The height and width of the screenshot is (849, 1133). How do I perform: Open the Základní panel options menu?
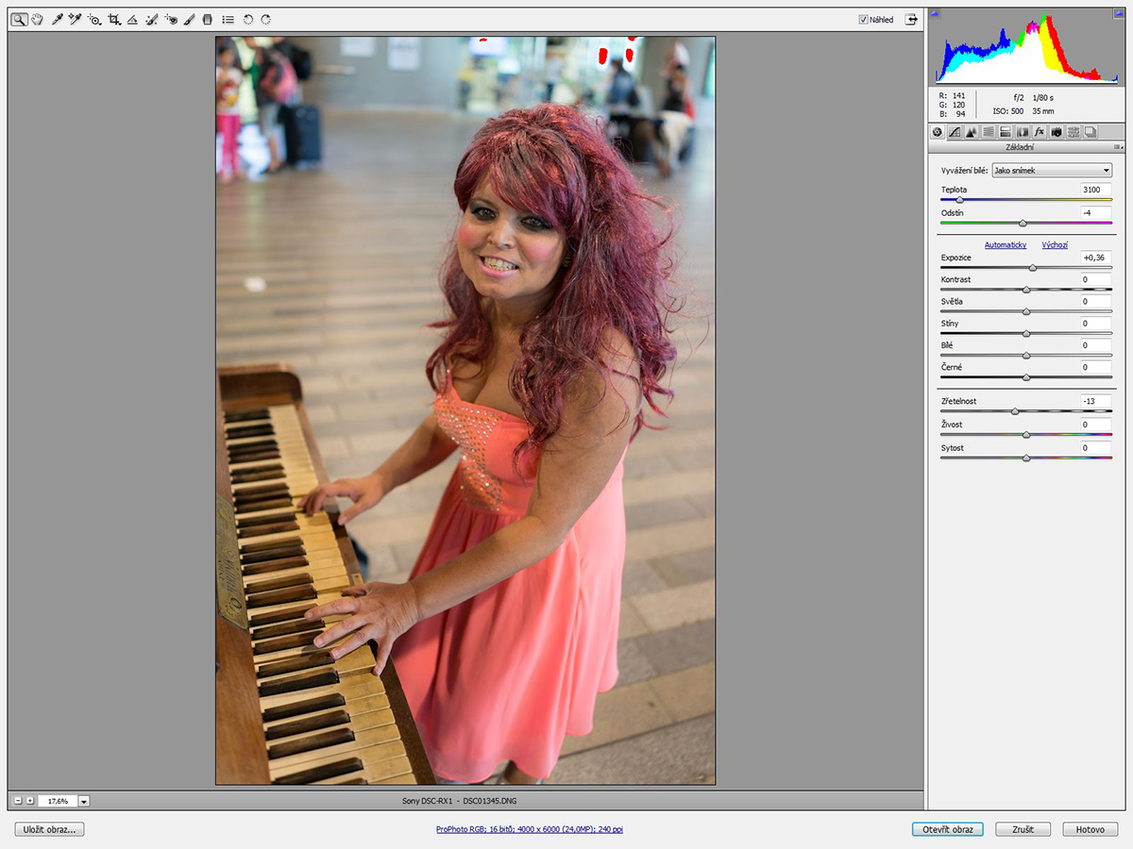click(1118, 147)
